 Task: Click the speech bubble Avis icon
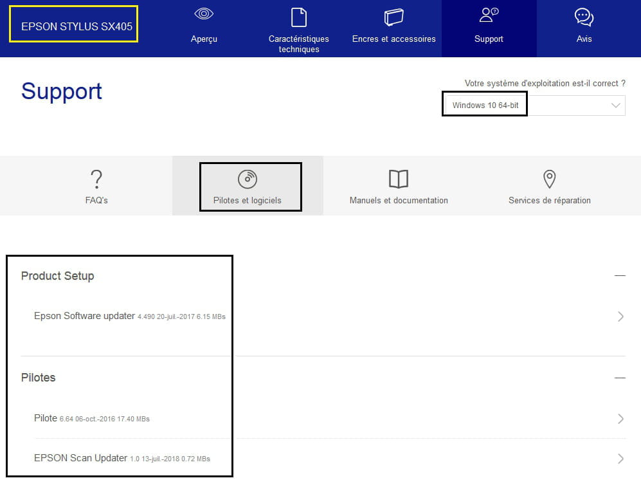click(x=584, y=17)
